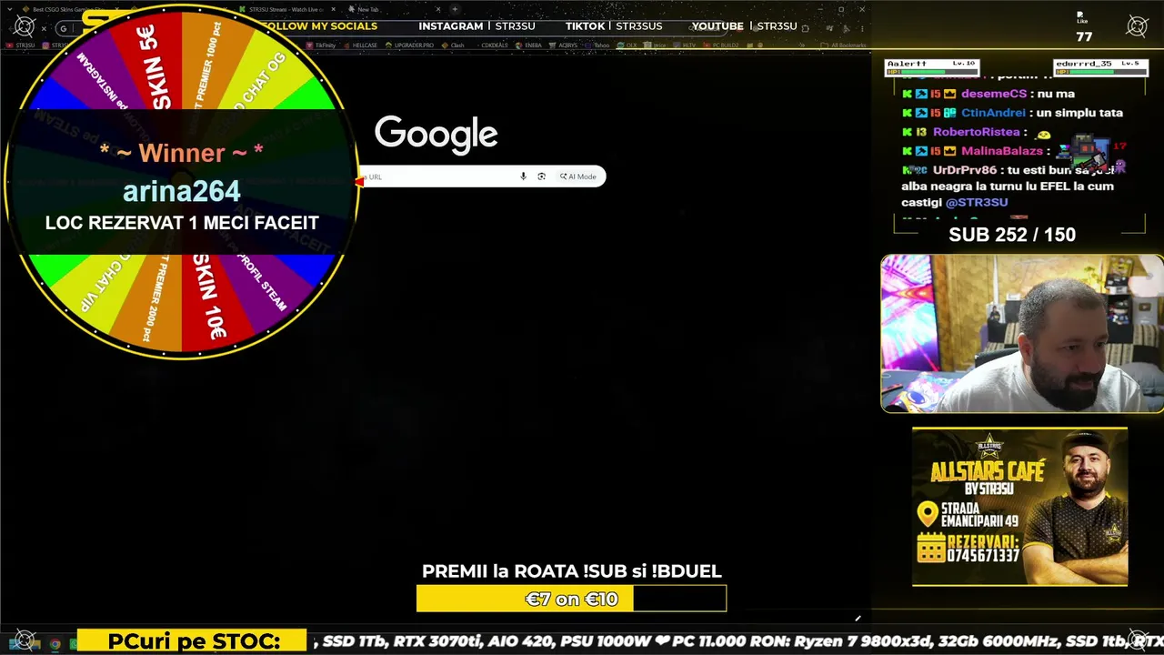Open the browser three-dot menu

[862, 28]
